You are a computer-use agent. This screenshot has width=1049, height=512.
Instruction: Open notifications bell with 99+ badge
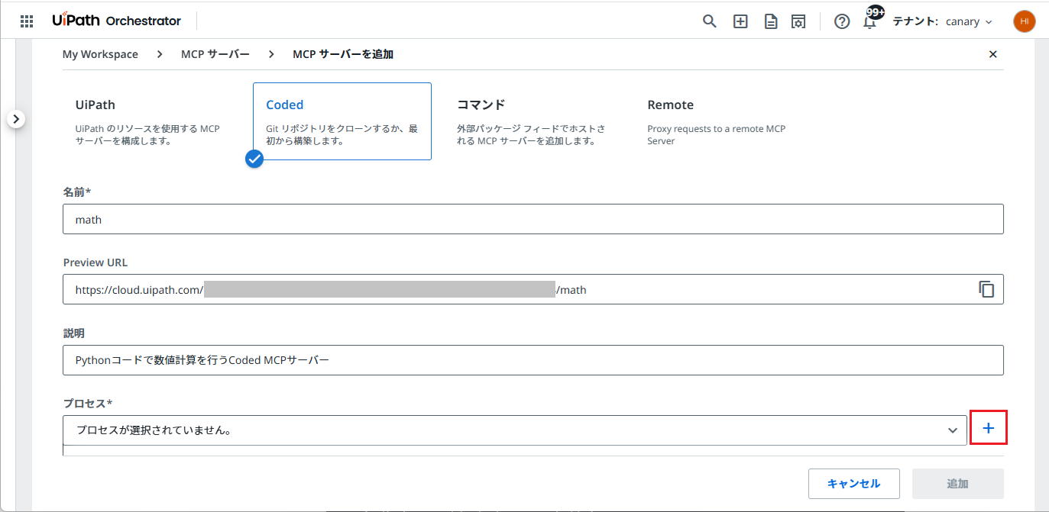point(871,19)
